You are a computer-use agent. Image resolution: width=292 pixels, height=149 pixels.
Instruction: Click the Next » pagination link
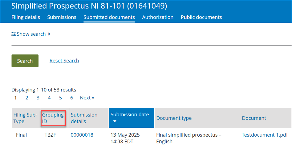click(87, 98)
